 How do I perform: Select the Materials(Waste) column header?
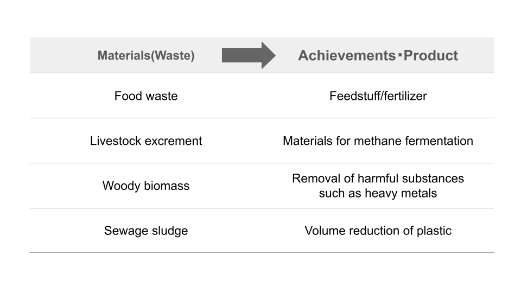[146, 55]
